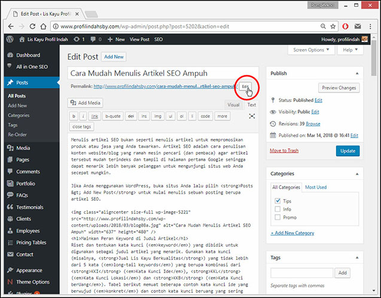Click the Add Media button
The height and width of the screenshot is (298, 381).
[x=86, y=103]
